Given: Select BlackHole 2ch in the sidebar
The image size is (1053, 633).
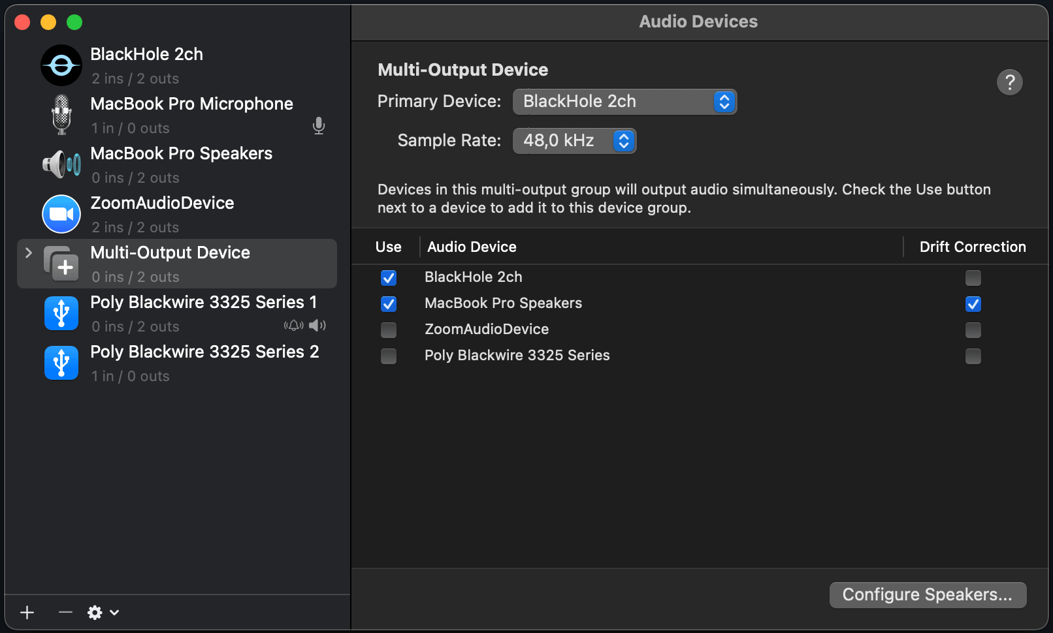Looking at the screenshot, I should (x=177, y=65).
